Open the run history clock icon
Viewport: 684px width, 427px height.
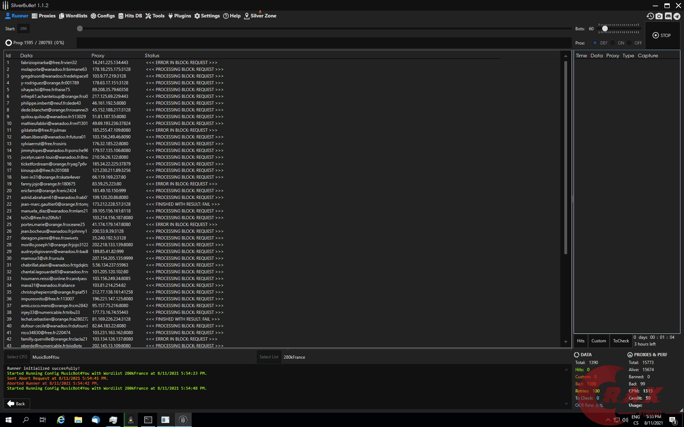[650, 16]
